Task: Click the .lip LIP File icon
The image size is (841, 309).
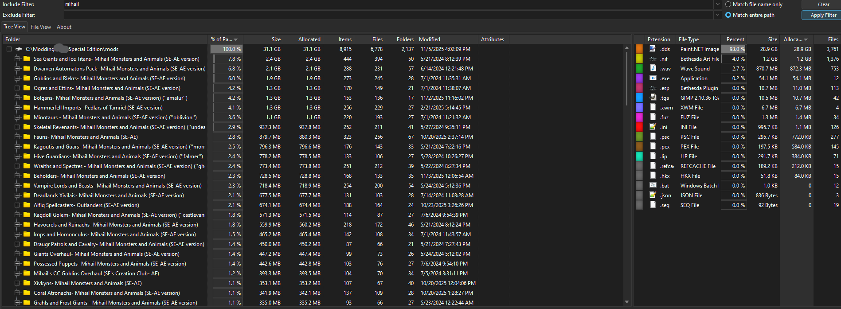Action: [653, 156]
